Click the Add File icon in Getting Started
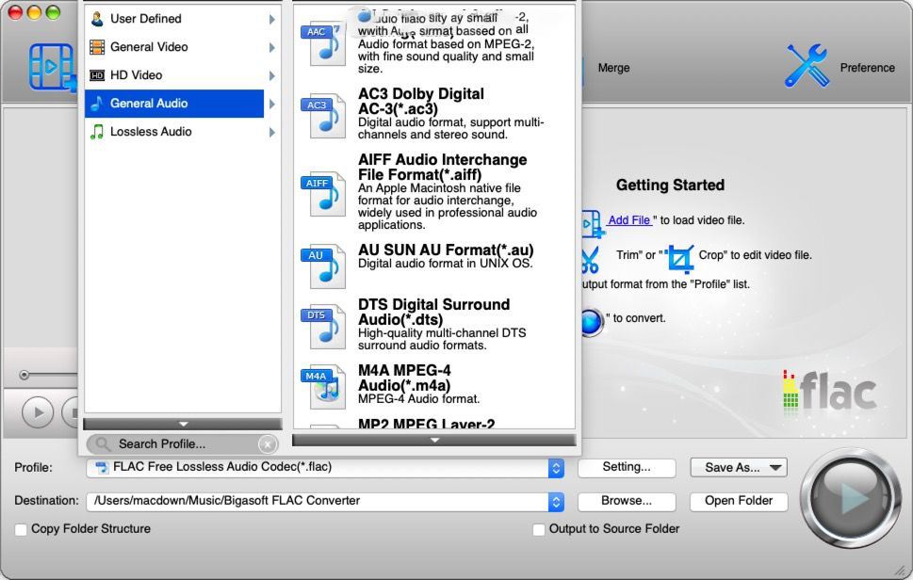 pyautogui.click(x=592, y=224)
